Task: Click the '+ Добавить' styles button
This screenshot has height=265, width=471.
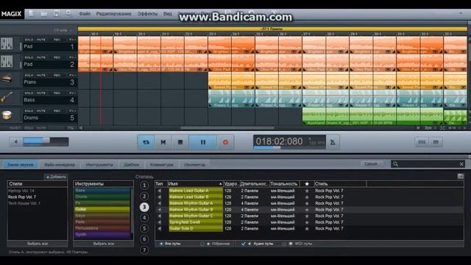Action: point(56,177)
